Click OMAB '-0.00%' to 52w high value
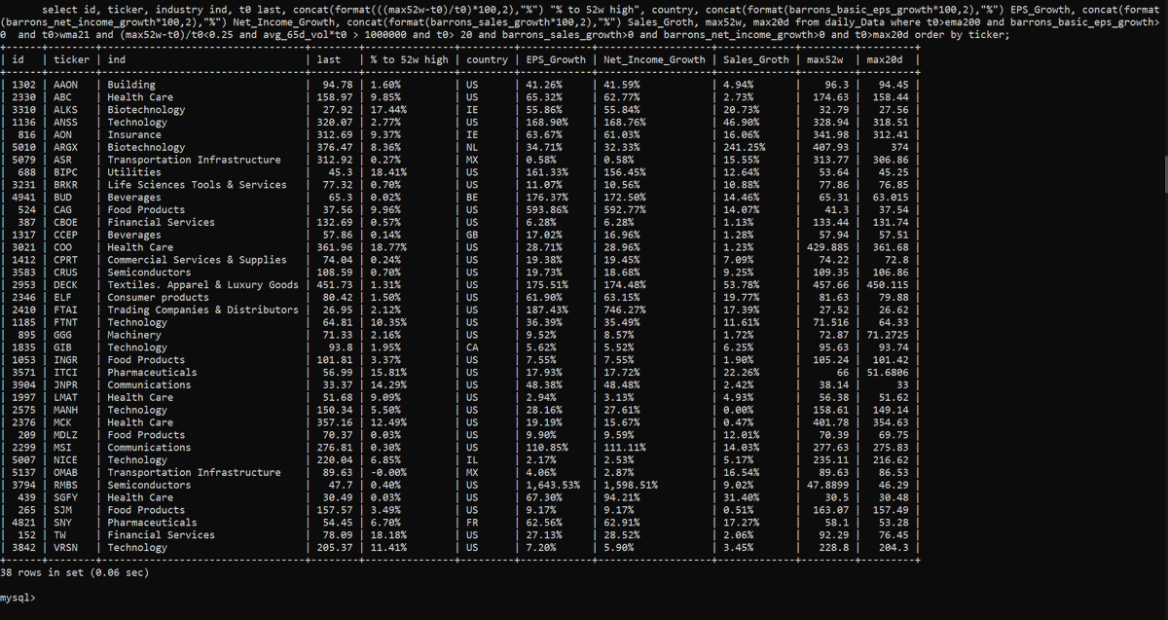The width and height of the screenshot is (1168, 620). [389, 472]
